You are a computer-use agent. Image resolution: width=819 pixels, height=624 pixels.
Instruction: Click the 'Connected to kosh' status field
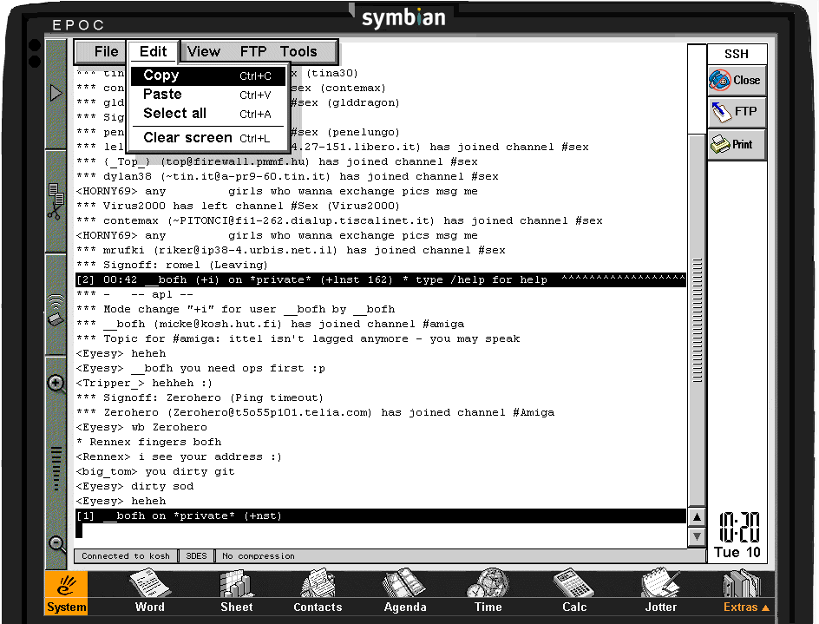pos(126,556)
